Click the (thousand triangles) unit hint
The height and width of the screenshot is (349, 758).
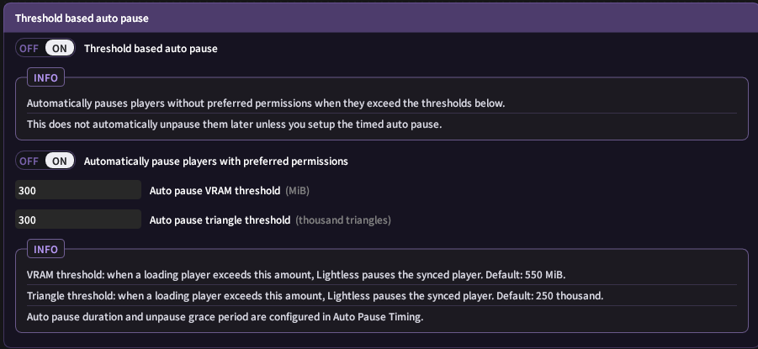pyautogui.click(x=343, y=220)
